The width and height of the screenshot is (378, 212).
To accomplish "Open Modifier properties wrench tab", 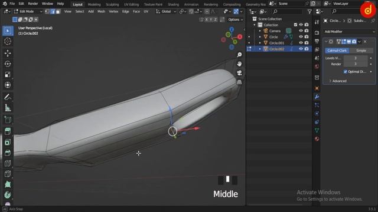I will 317,97.
